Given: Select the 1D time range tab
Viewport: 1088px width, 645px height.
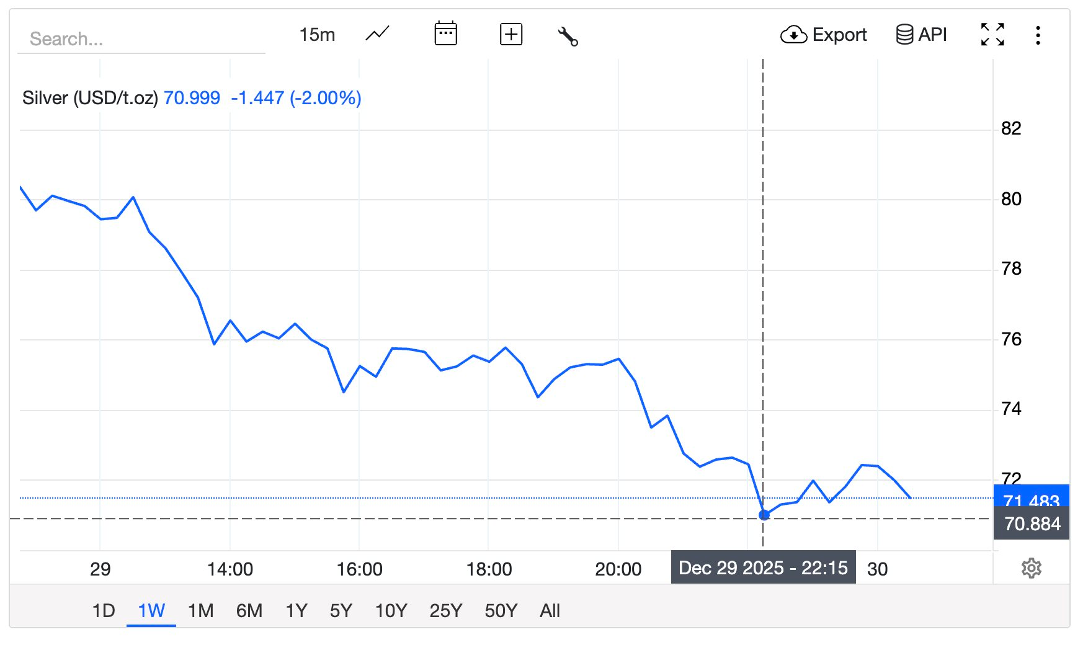Looking at the screenshot, I should coord(104,611).
